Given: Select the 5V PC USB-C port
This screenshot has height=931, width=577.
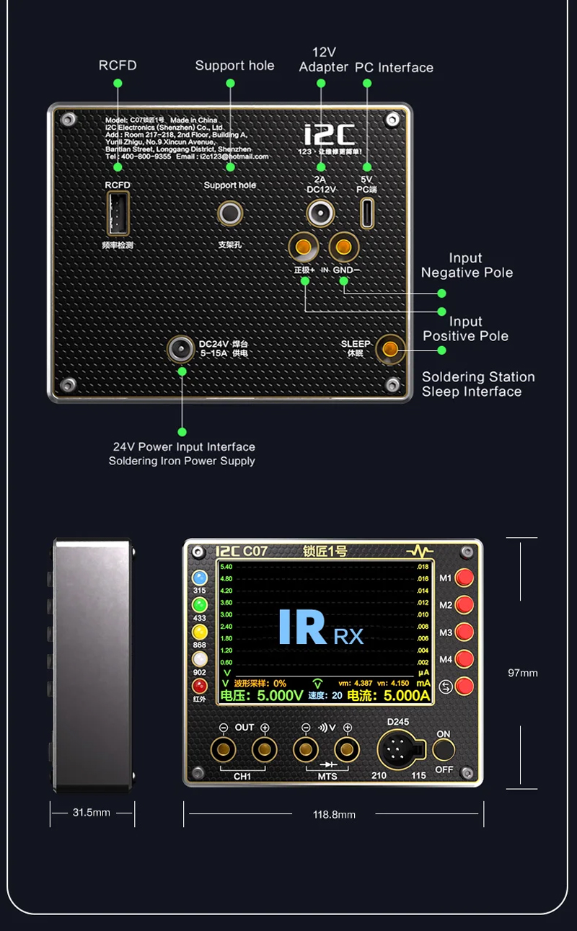Looking at the screenshot, I should pyautogui.click(x=368, y=213).
